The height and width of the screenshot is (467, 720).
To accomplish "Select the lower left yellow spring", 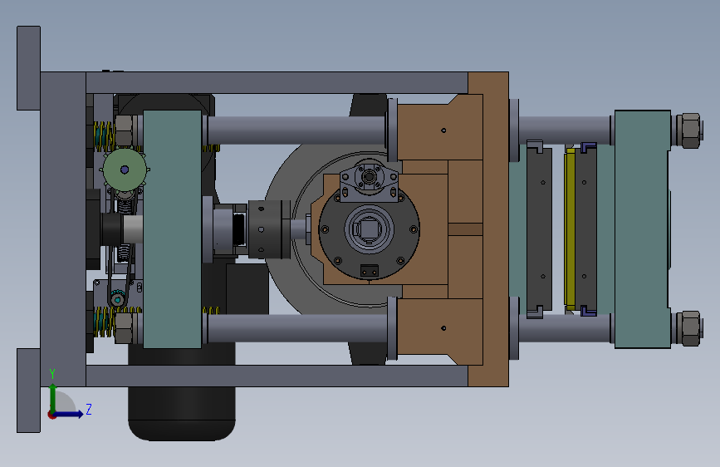I will (x=104, y=322).
